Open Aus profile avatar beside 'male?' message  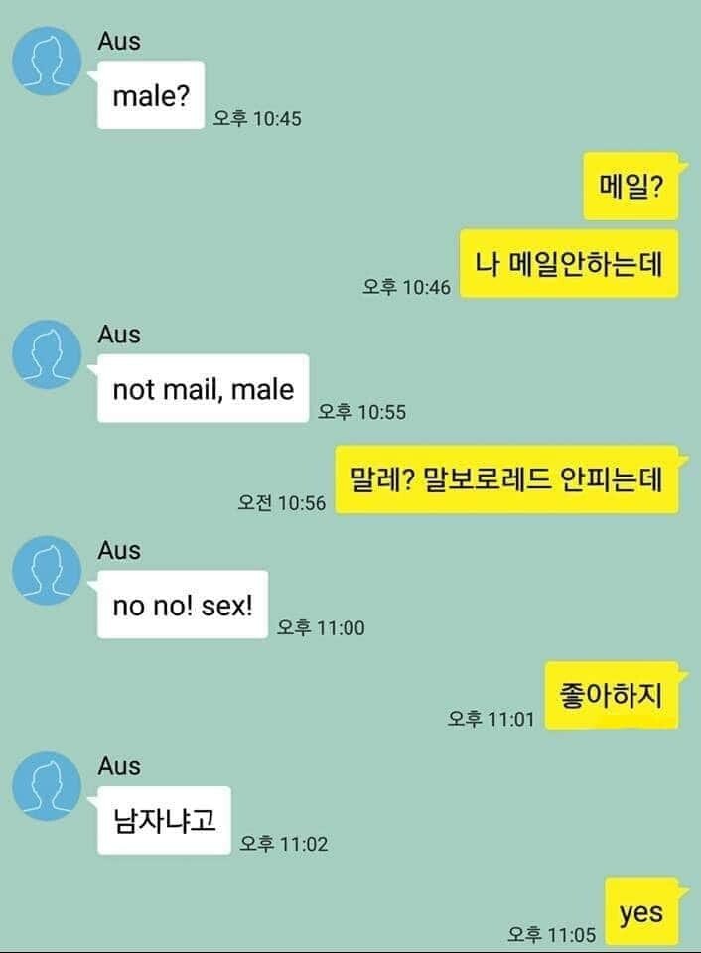(47, 61)
